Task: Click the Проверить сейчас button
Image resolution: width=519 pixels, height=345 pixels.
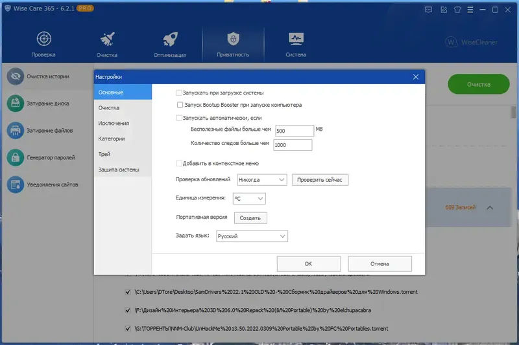Action: point(320,179)
